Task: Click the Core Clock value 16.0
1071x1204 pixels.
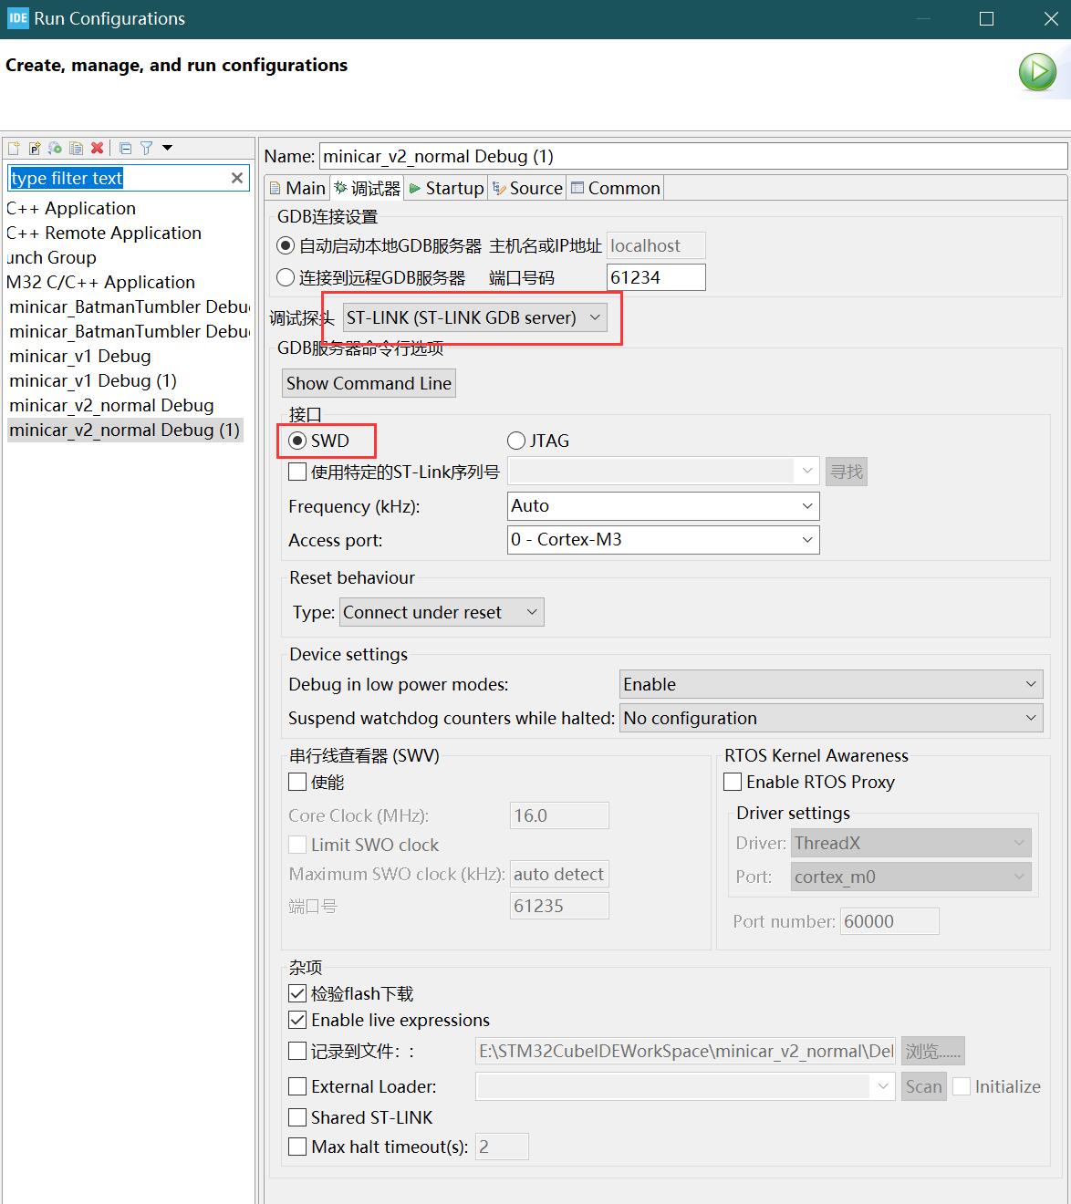Action: click(x=559, y=815)
